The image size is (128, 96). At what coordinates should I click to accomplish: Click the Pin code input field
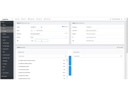[x=104, y=37]
